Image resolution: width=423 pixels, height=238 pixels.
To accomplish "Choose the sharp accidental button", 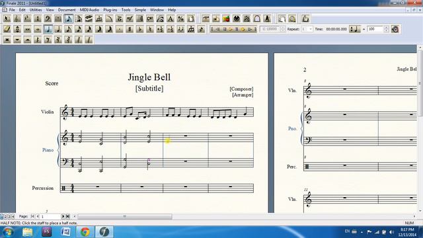I will [x=130, y=29].
